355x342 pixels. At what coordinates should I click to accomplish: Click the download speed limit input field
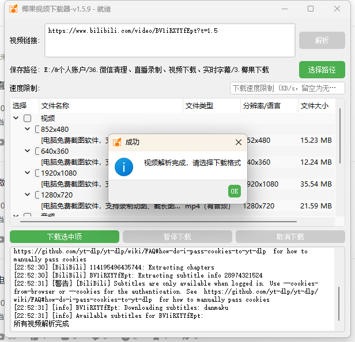(x=286, y=88)
